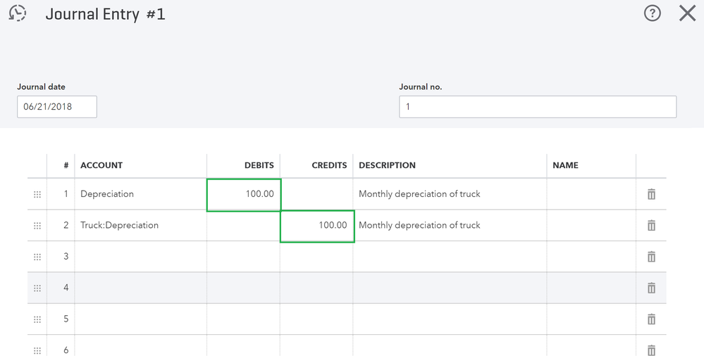Screen dimensions: 704x356
Task: Edit the description on line 1
Action: [449, 194]
